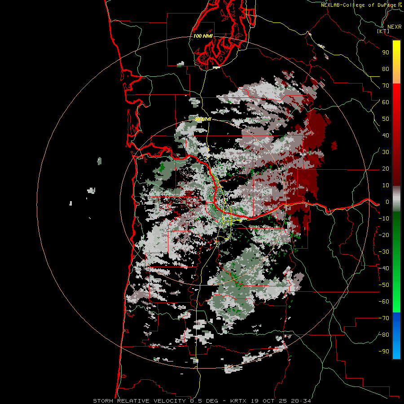
Task: Click the 70 value on the velocity scale
Action: [386, 86]
